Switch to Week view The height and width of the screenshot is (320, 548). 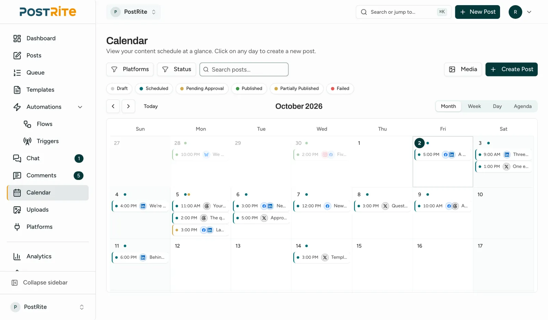point(474,106)
